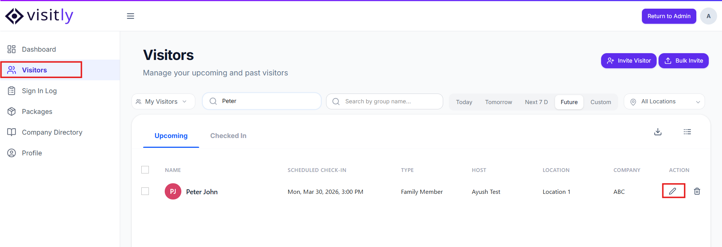Viewport: 722px width, 247px height.
Task: Switch to the Upcoming tab
Action: [x=171, y=136]
